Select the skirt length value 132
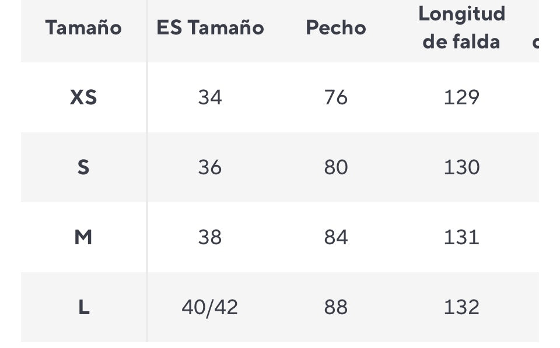 tap(461, 307)
